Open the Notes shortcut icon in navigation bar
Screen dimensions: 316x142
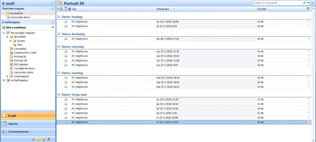pyautogui.click(x=38, y=139)
